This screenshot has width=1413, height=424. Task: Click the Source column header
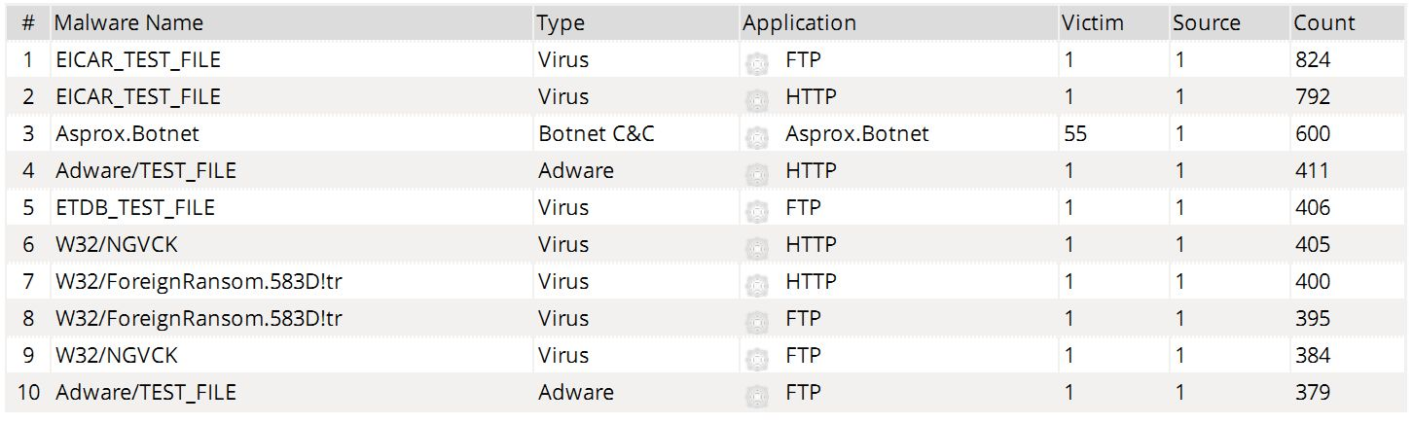click(x=1207, y=23)
